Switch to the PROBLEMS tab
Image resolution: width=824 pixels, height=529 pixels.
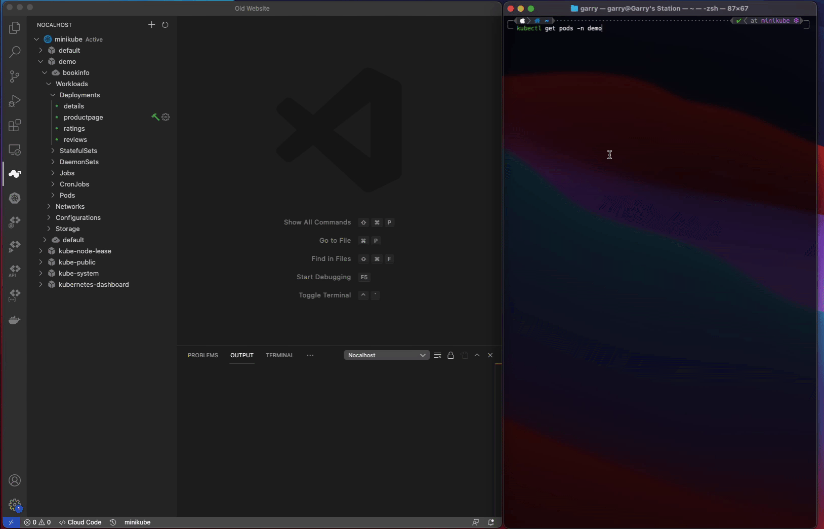203,355
